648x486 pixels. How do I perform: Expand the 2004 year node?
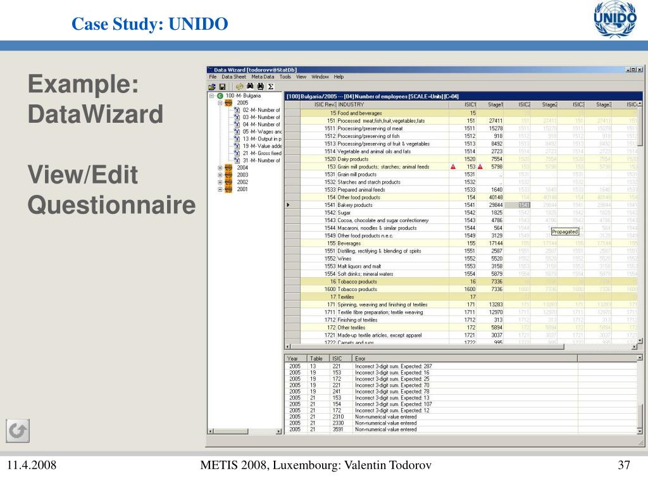pyautogui.click(x=220, y=168)
